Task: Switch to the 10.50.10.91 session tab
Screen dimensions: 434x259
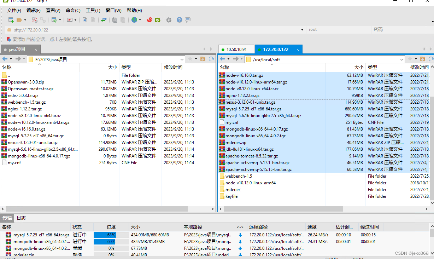Action: click(x=236, y=49)
